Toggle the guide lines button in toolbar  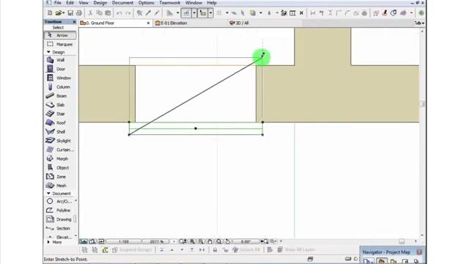186,13
